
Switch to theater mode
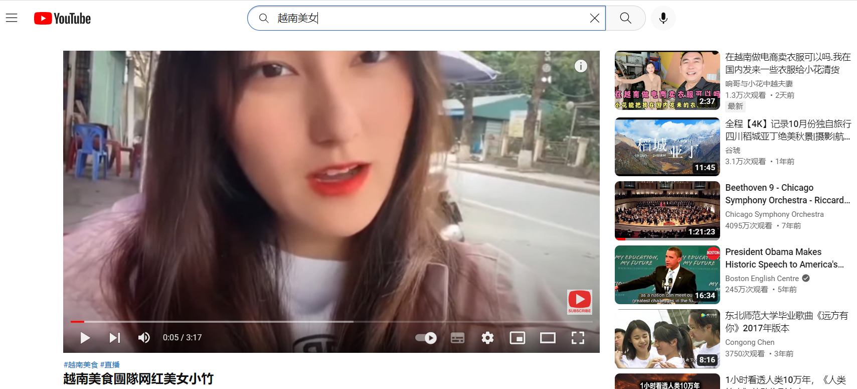click(x=548, y=338)
